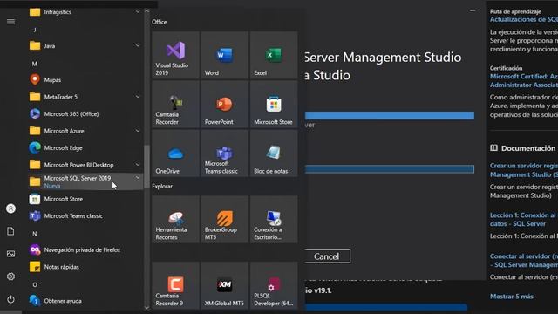Open Navegación privada de Firefox
Screen dimensions: 558x314
coord(85,250)
